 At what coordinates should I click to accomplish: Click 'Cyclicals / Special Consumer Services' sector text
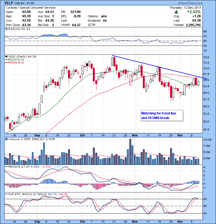[31, 8]
